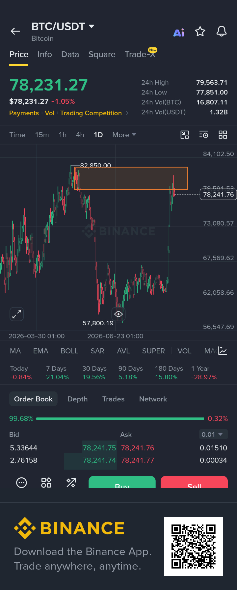Open indicator settings chart icon
Viewport: 237px width, 590px height.
point(223,351)
